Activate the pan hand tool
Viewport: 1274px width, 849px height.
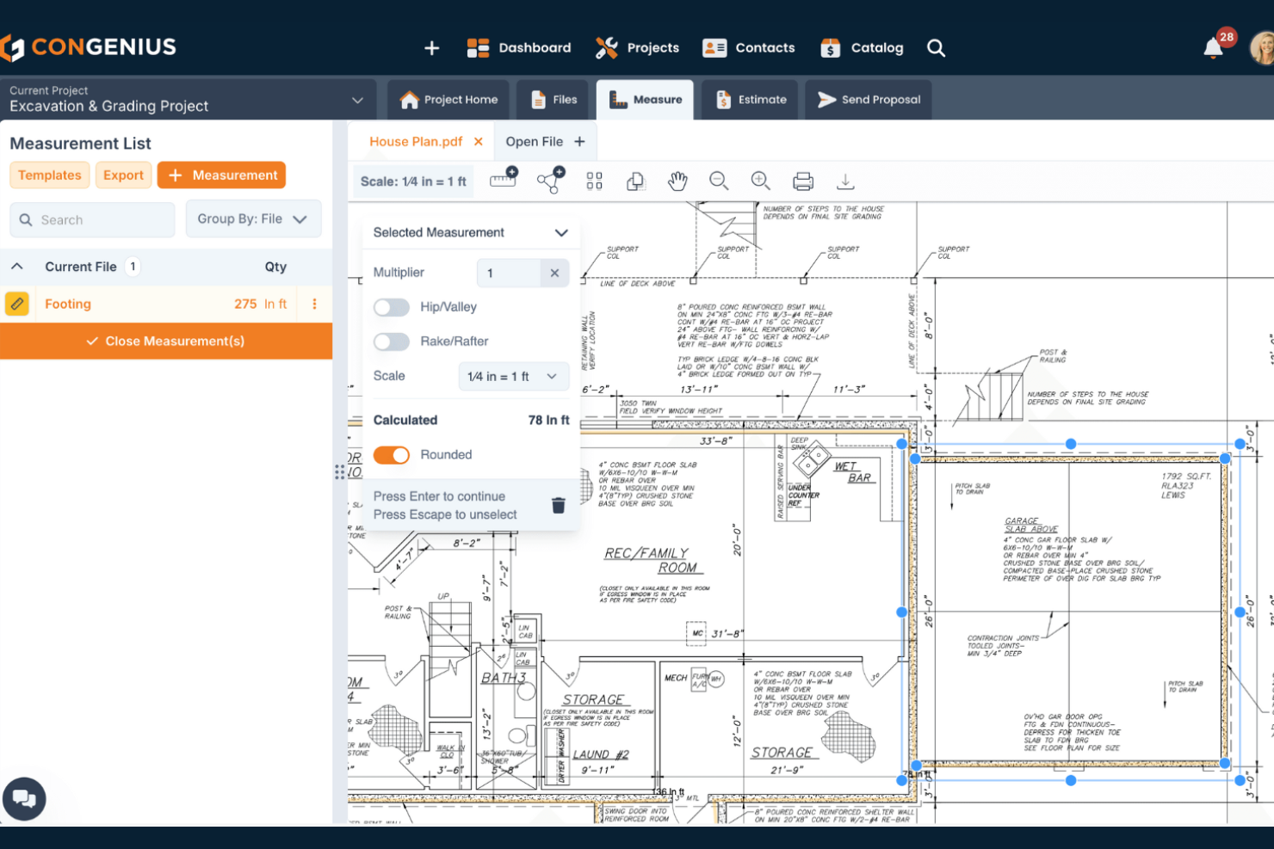[677, 181]
